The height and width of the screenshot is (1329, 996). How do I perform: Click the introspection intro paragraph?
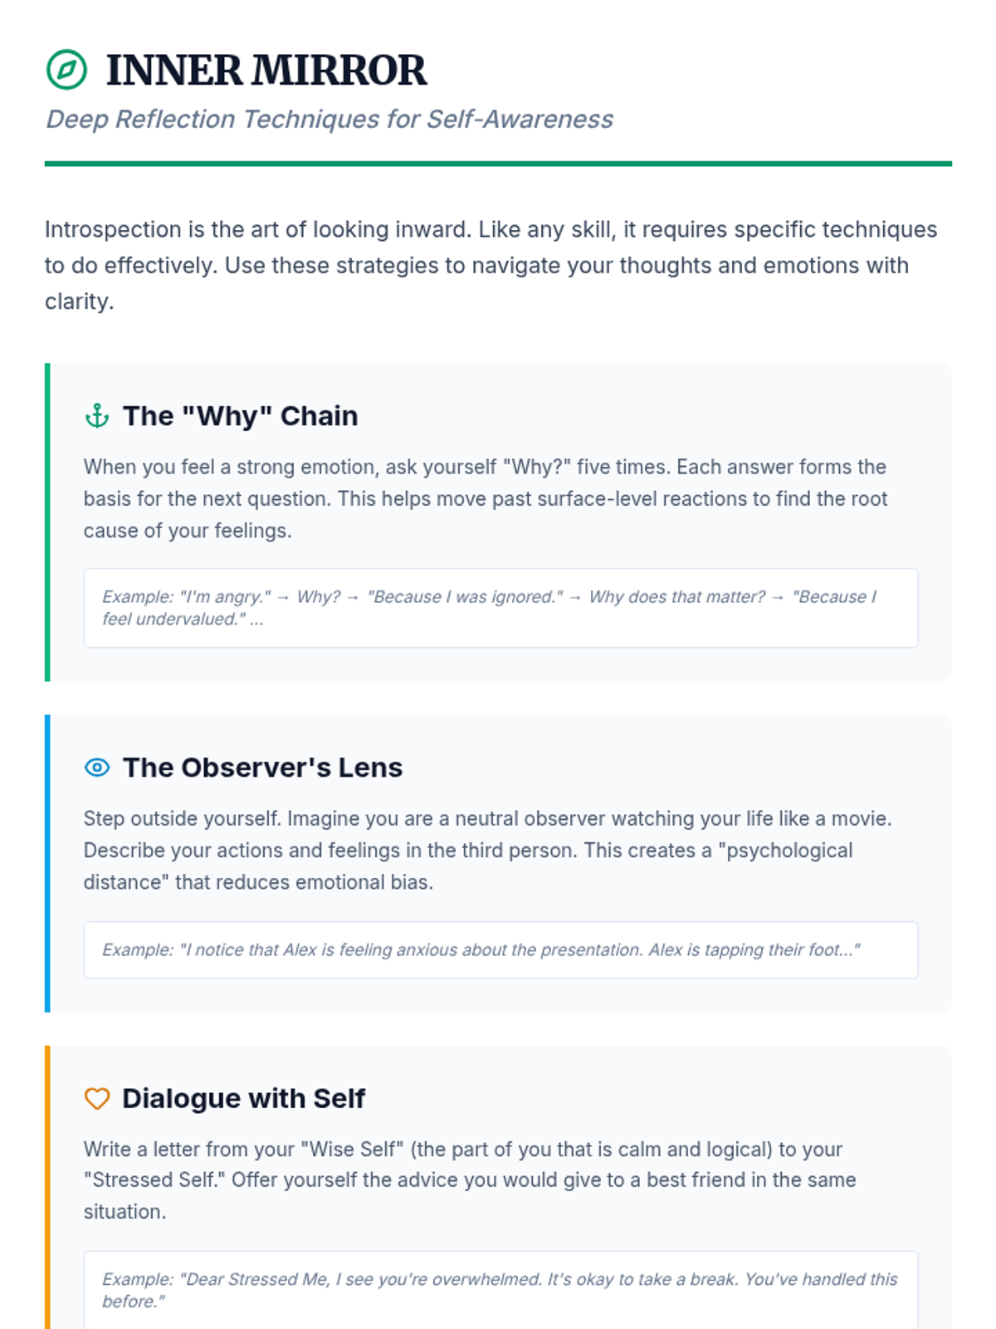[x=490, y=265]
